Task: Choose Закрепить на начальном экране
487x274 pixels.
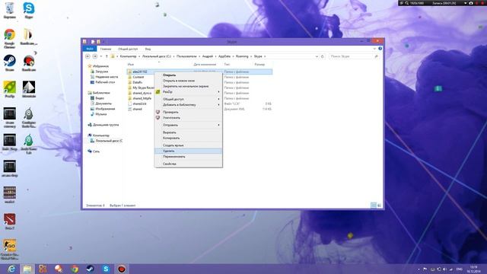Action: [188, 86]
